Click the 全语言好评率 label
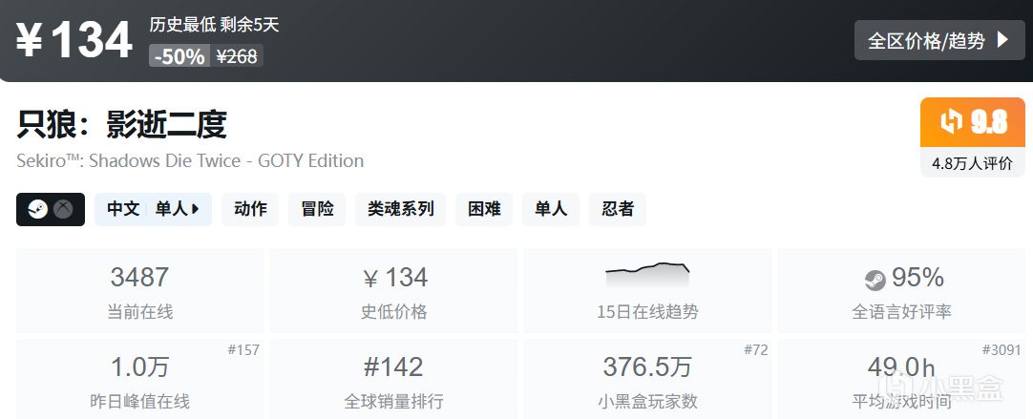Screen dimensions: 1033x419 [x=902, y=311]
